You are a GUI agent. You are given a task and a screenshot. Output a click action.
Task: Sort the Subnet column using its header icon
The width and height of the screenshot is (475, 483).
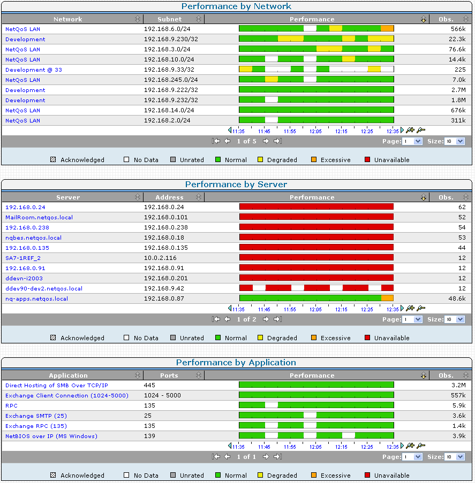(199, 19)
